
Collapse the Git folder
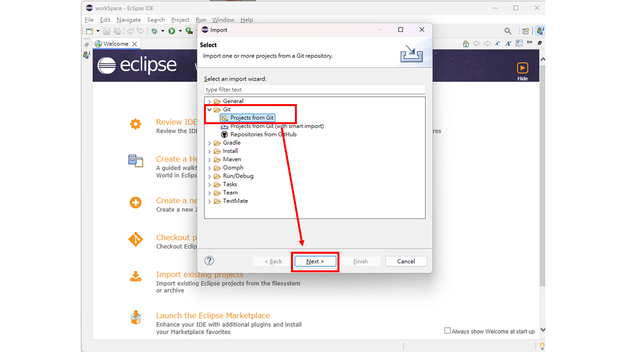click(x=209, y=110)
